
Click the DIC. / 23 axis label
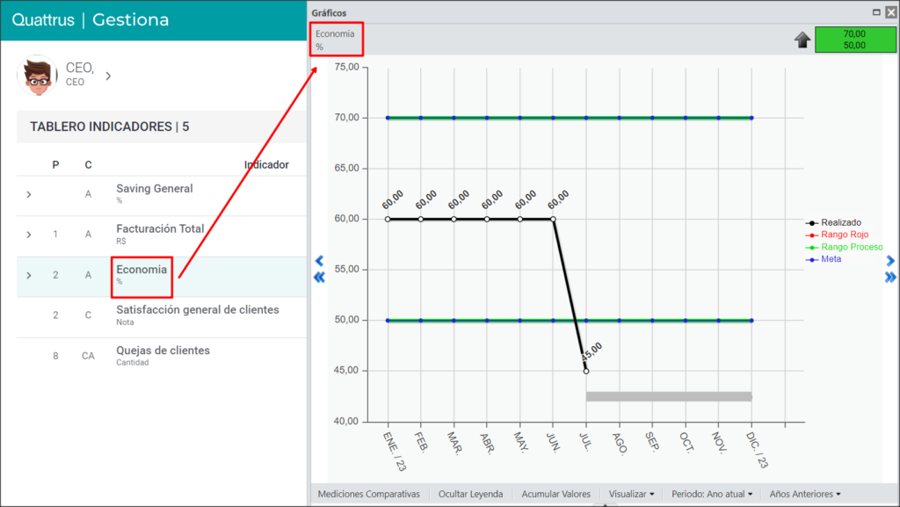tap(757, 450)
